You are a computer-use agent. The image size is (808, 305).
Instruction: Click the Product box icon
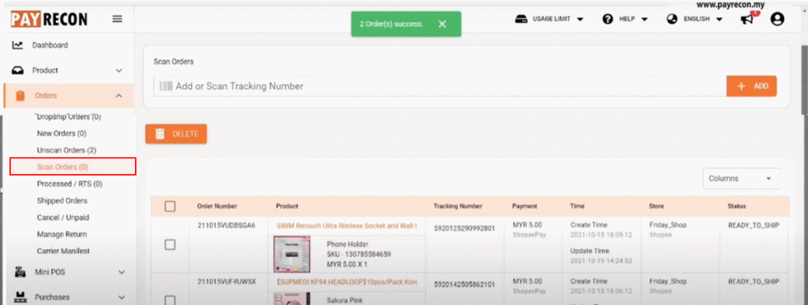click(x=17, y=70)
